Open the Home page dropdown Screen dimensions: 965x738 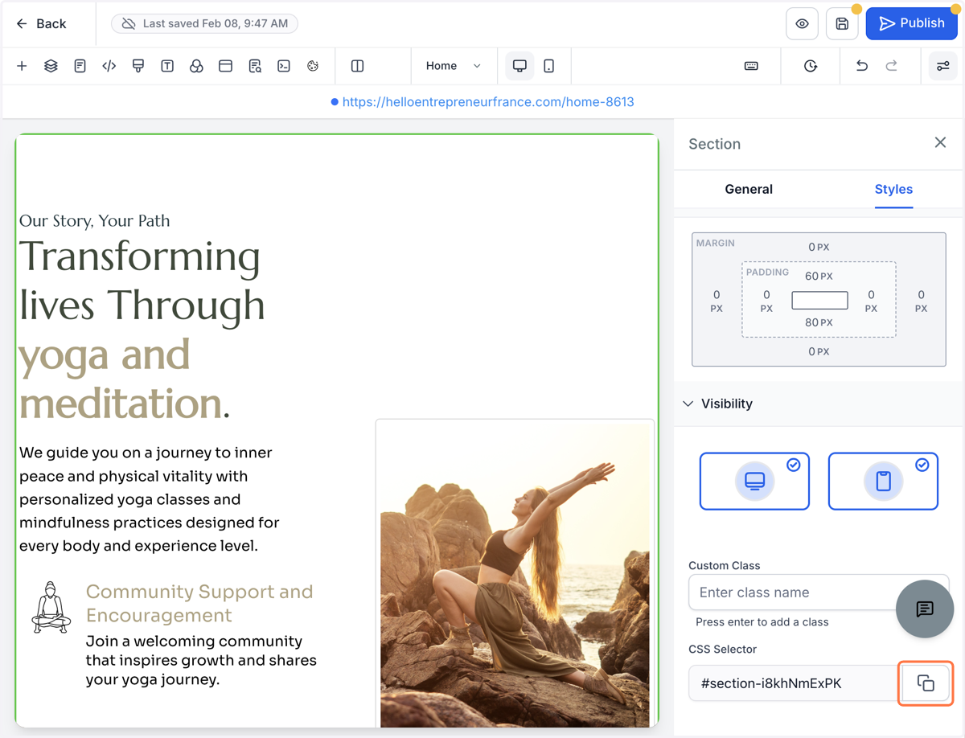[x=454, y=66]
